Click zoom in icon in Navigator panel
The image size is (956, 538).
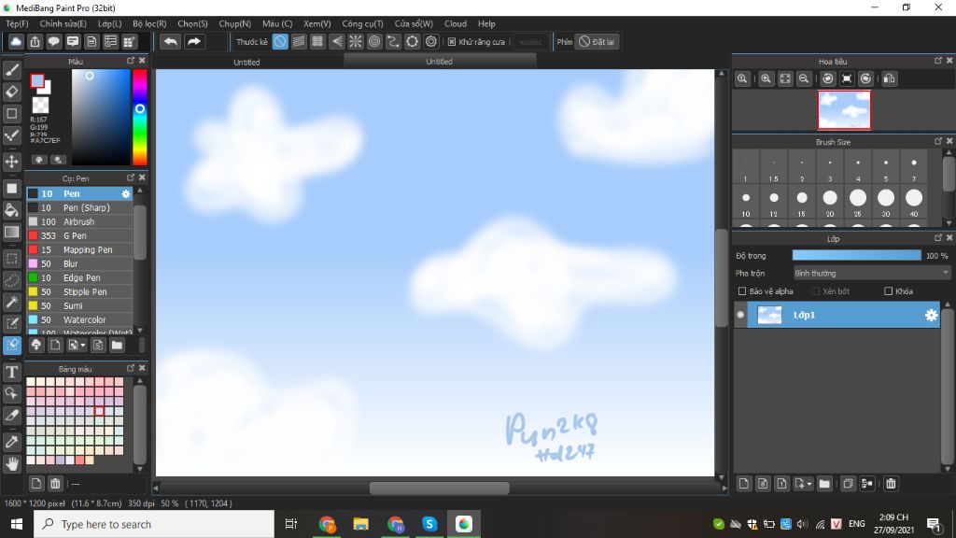click(x=766, y=78)
